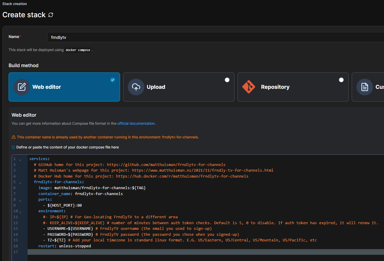Fold the frndlytv-for-channels block at line 5
Screen dimensions: 384x261
pos(20,183)
